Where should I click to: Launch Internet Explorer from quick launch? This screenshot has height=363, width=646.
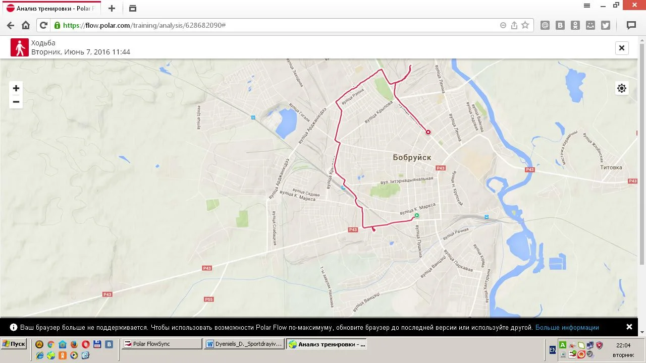pos(40,355)
